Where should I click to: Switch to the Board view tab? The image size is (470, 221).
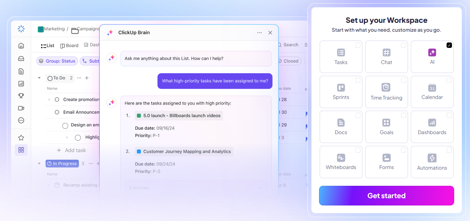[69, 46]
